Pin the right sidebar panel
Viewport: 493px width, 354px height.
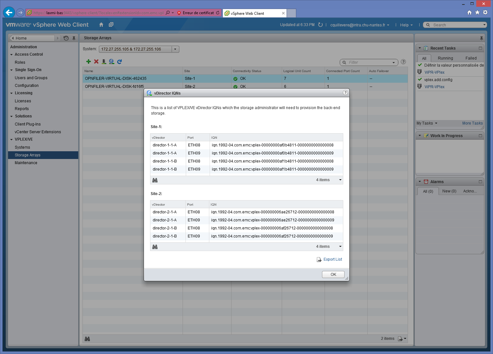[x=481, y=38]
